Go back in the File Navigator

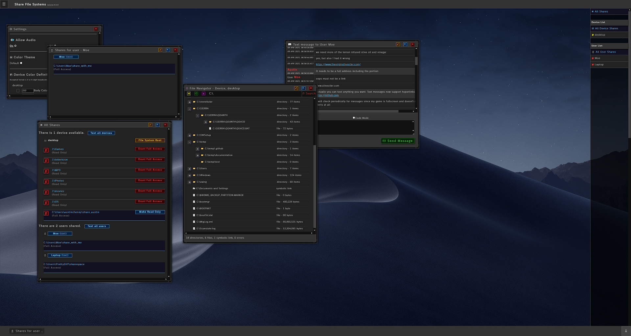[x=189, y=94]
